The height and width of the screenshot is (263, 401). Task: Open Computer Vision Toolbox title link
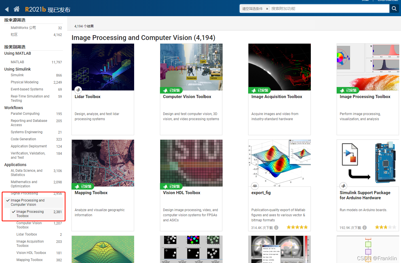tap(187, 97)
